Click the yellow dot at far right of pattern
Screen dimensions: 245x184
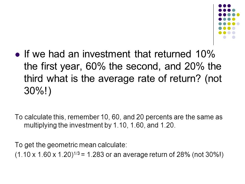click(238, 15)
